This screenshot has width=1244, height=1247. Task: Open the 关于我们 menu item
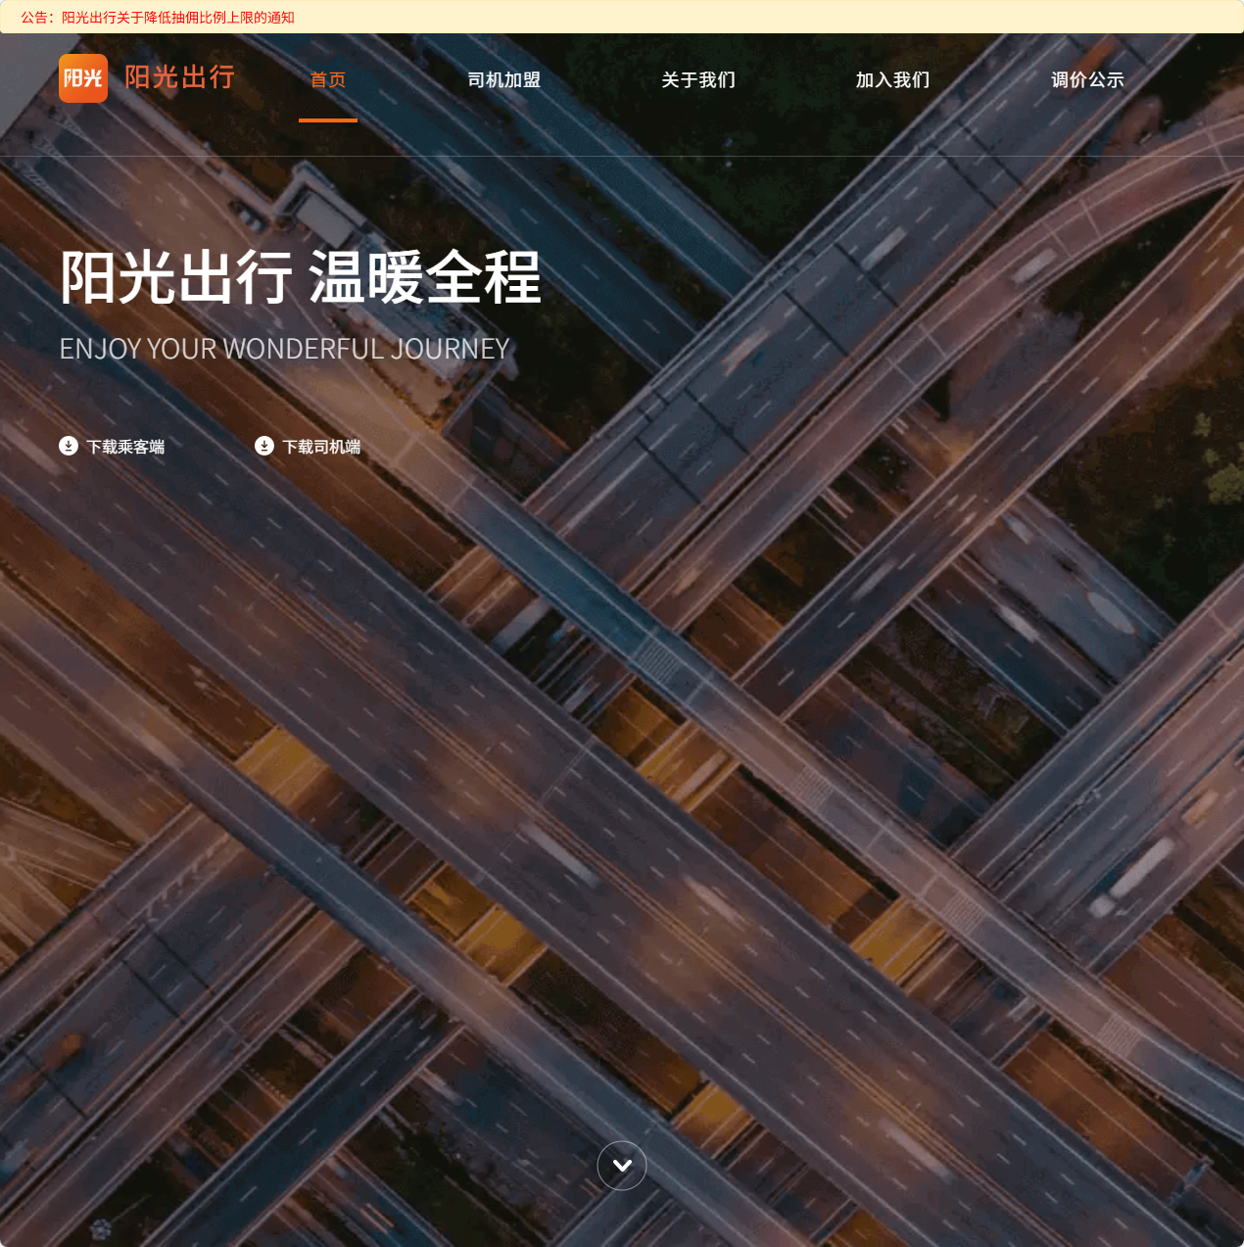(697, 80)
